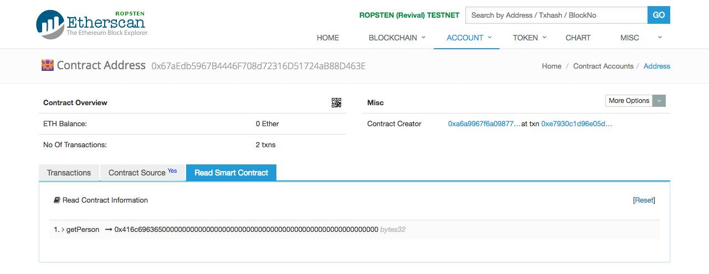
Task: Switch to the Transactions tab
Action: (x=69, y=173)
